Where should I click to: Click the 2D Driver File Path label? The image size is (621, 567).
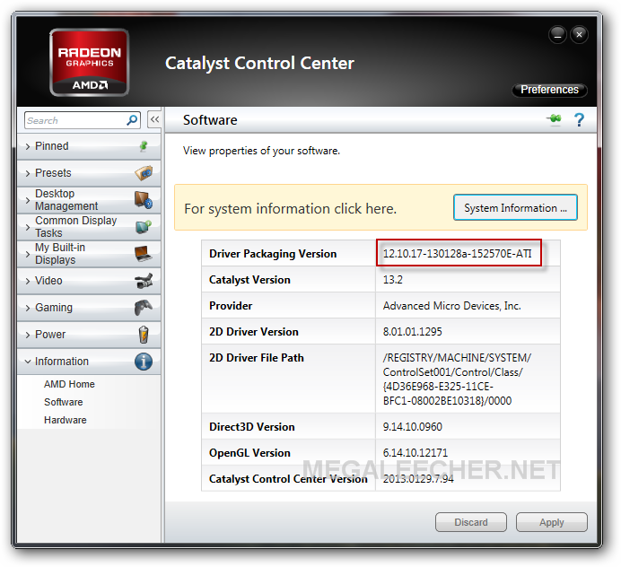coord(257,358)
